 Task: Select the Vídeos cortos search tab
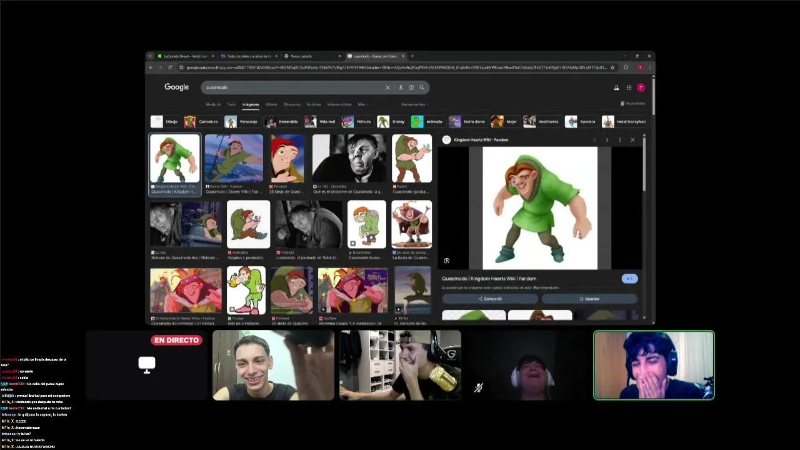pyautogui.click(x=339, y=104)
